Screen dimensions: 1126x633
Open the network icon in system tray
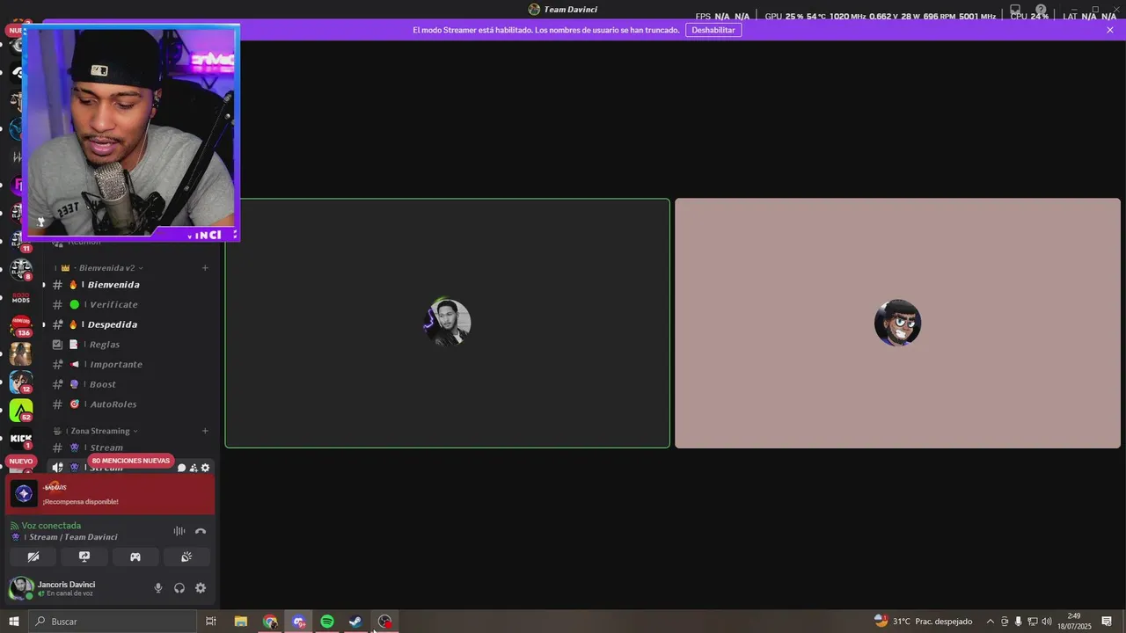1033,622
